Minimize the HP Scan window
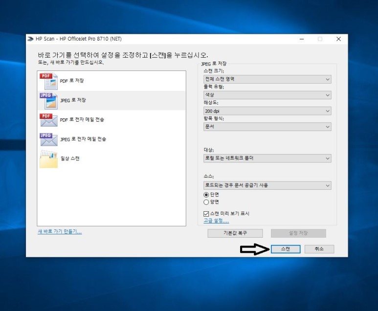The width and height of the screenshot is (378, 311). (x=302, y=39)
